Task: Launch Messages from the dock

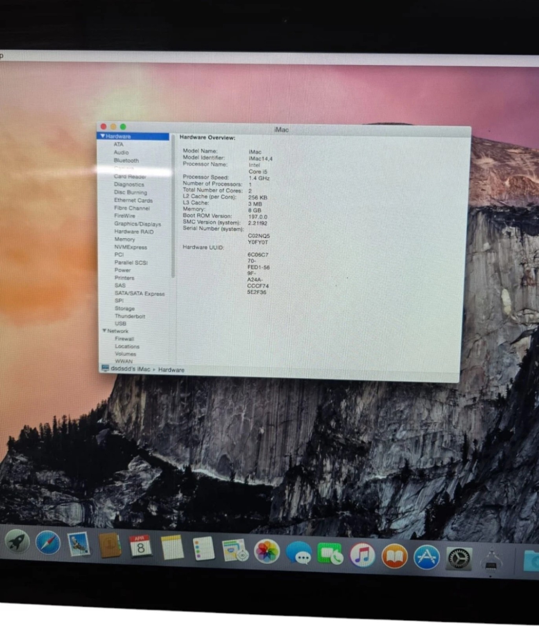Action: (299, 552)
